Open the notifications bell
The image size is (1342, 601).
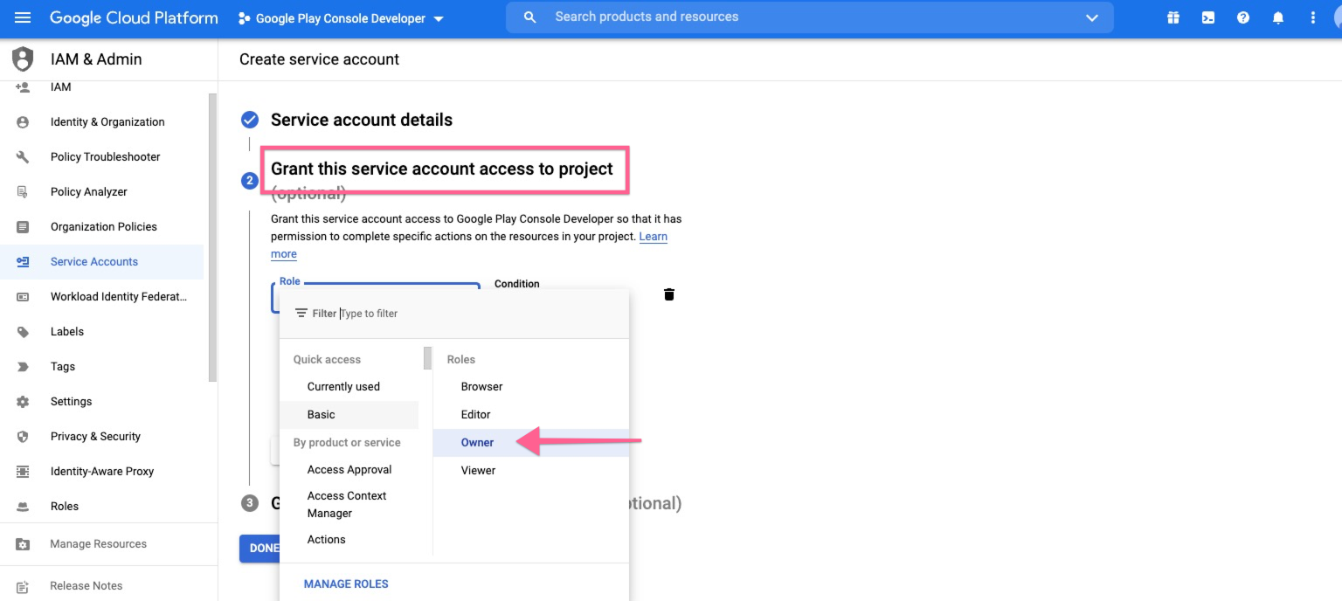1278,17
